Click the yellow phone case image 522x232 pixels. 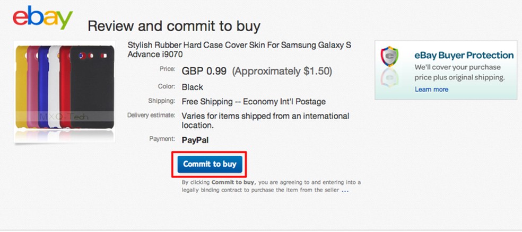tap(21, 87)
